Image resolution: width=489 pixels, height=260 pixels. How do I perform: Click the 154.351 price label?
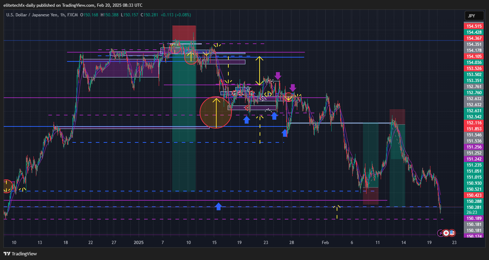[474, 44]
